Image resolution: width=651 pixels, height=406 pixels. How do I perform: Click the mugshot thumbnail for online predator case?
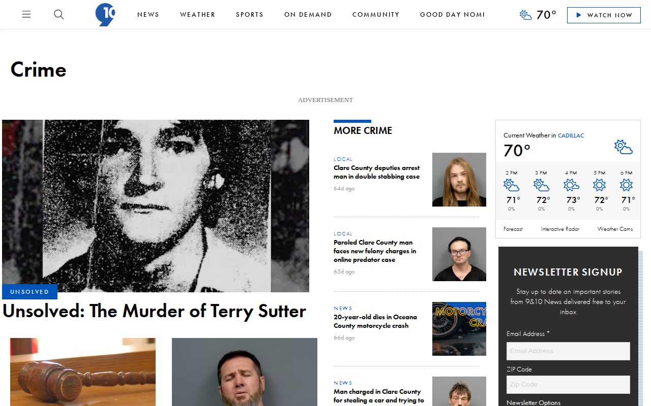click(459, 254)
